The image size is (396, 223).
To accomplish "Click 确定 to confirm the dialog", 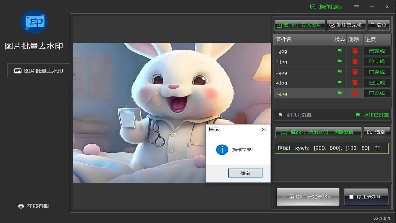I will click(245, 173).
